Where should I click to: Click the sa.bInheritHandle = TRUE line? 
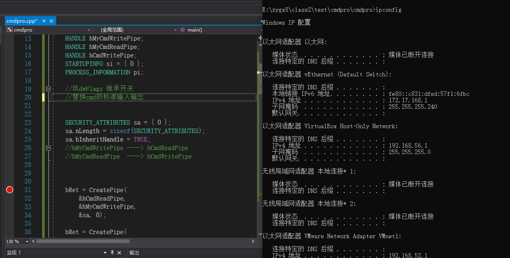[108, 140]
